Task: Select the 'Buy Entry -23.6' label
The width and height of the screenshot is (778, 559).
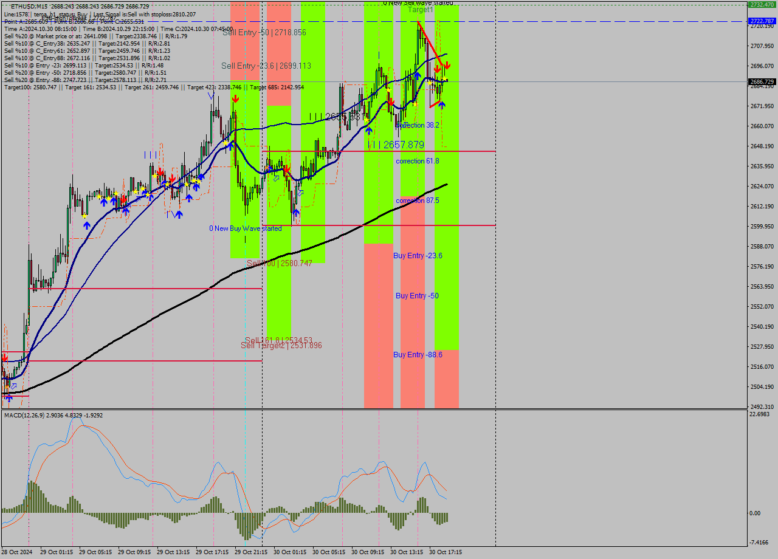Action: (x=418, y=256)
